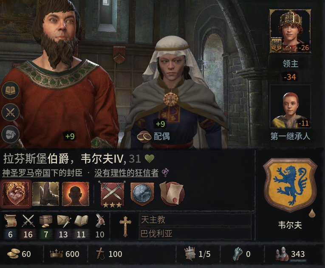Click the soldiers icon showing 343
Screen dimensions: 325x268
pos(291,254)
